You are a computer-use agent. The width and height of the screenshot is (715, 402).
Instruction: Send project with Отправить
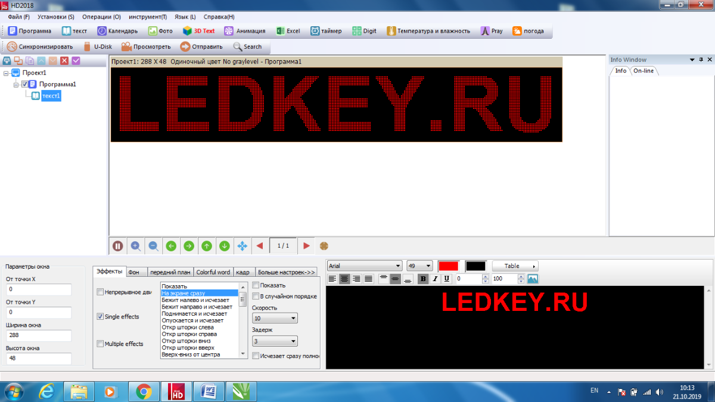(x=201, y=46)
